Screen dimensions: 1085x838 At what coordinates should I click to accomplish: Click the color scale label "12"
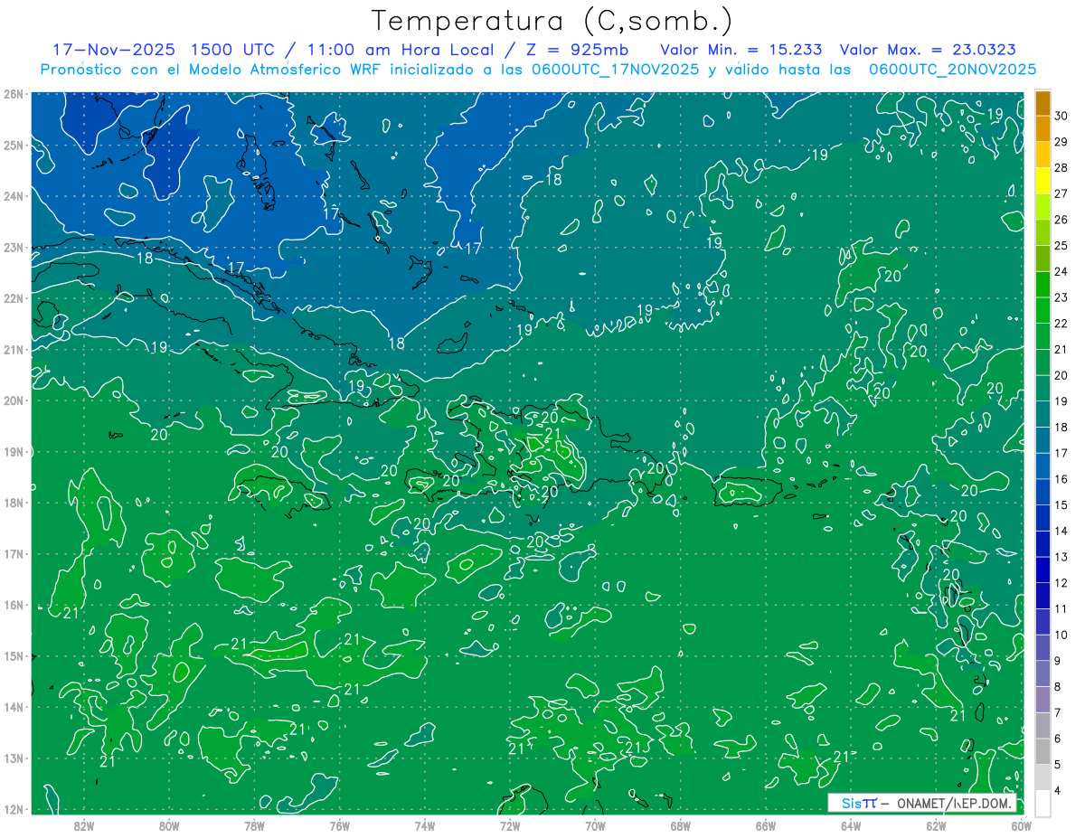pyautogui.click(x=1061, y=583)
